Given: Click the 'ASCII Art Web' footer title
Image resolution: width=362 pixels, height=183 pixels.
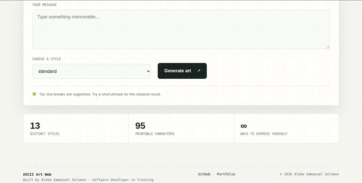Looking at the screenshot, I should pos(37,175).
